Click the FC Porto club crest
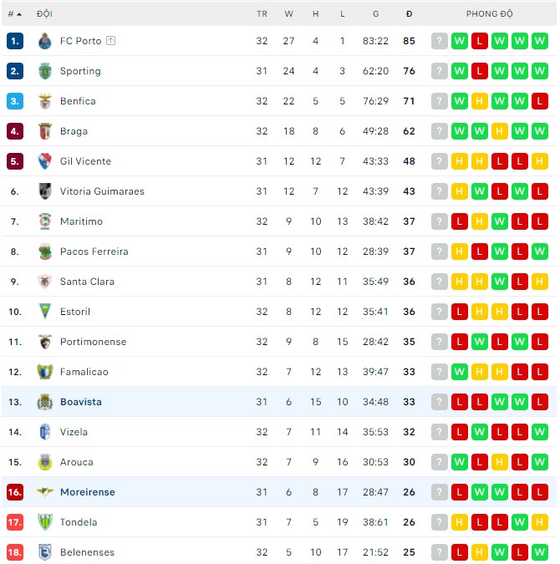 45,41
